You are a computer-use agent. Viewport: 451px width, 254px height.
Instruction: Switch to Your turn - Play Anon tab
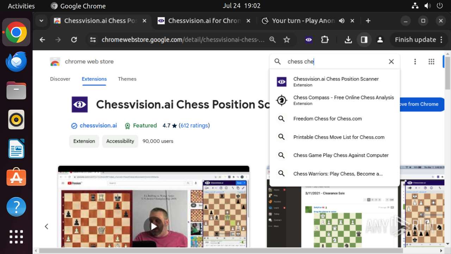pyautogui.click(x=303, y=21)
